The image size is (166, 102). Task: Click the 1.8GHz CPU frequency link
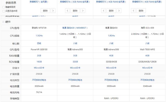(x=111, y=36)
